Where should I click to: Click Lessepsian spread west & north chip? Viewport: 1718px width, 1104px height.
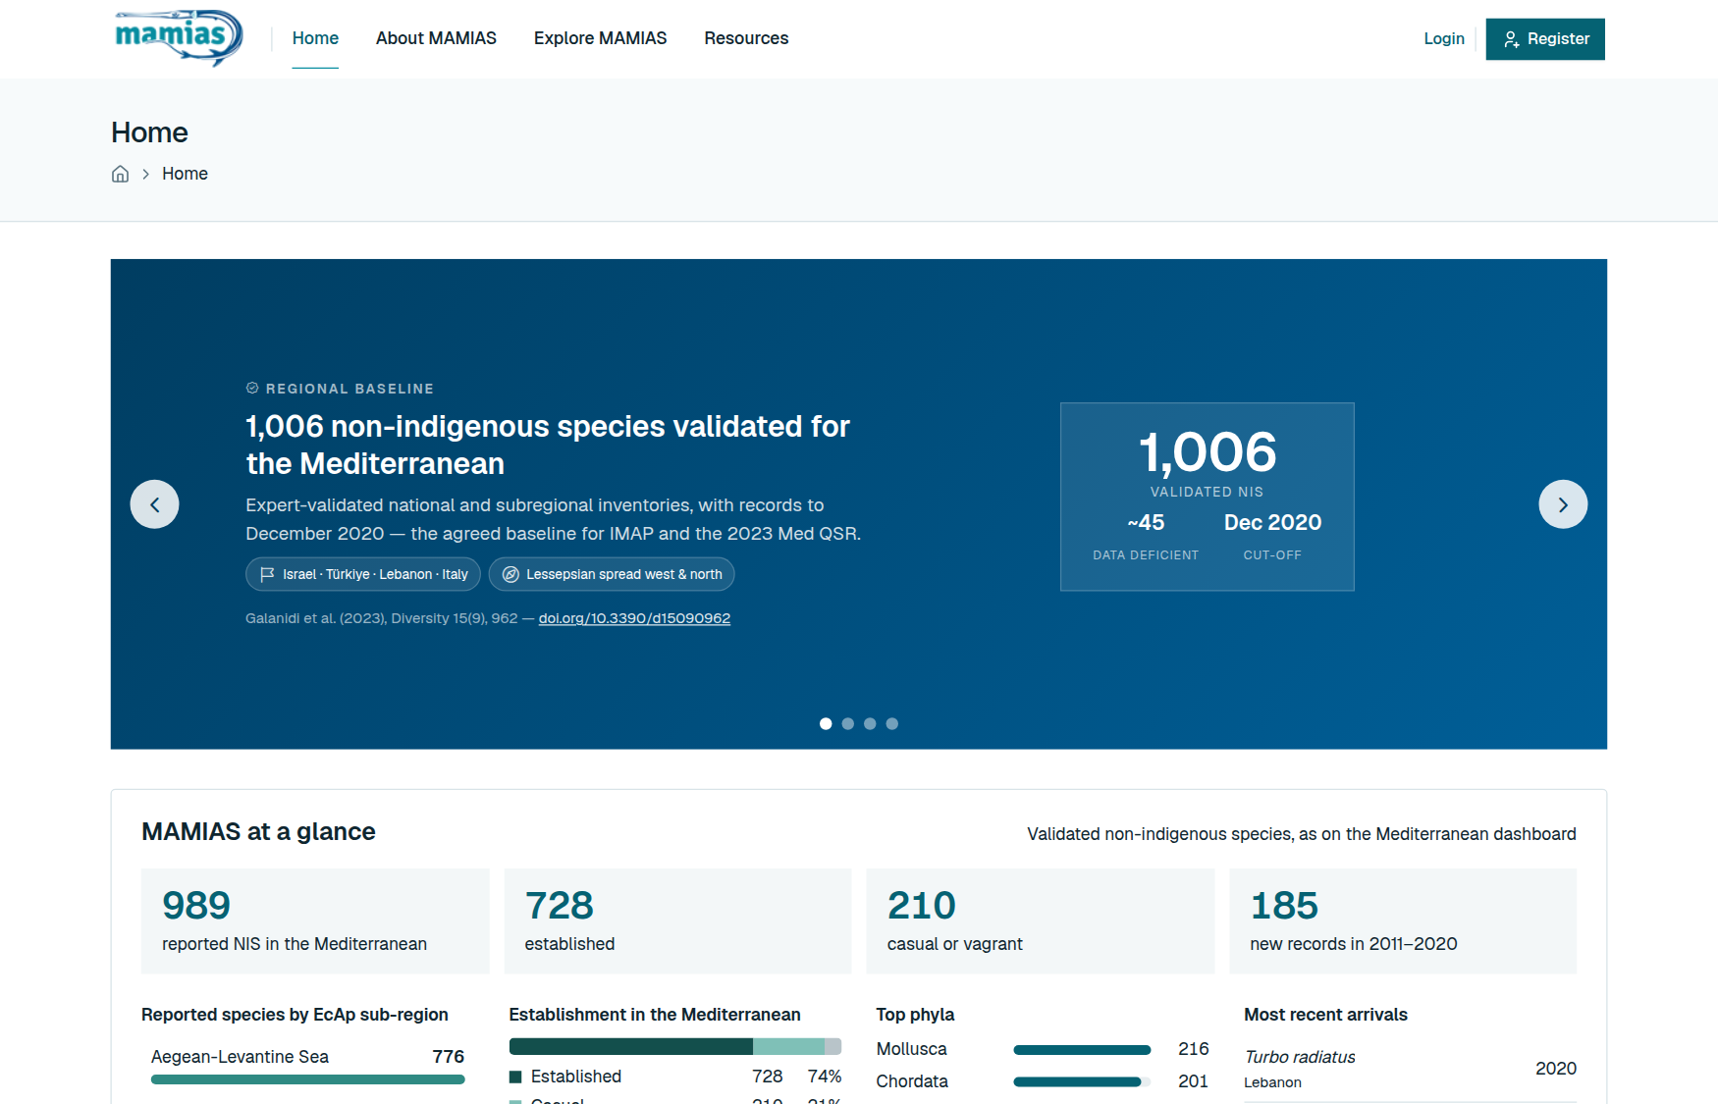click(x=612, y=574)
